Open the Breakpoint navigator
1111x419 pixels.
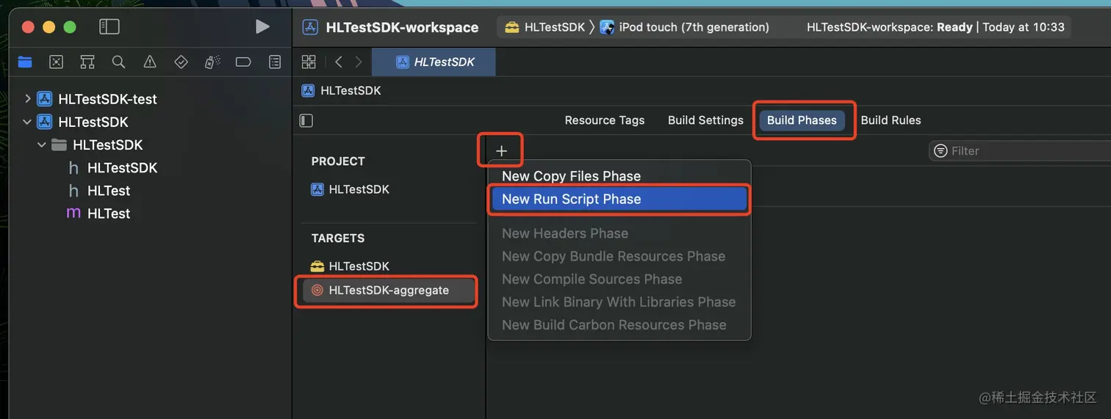(x=243, y=62)
